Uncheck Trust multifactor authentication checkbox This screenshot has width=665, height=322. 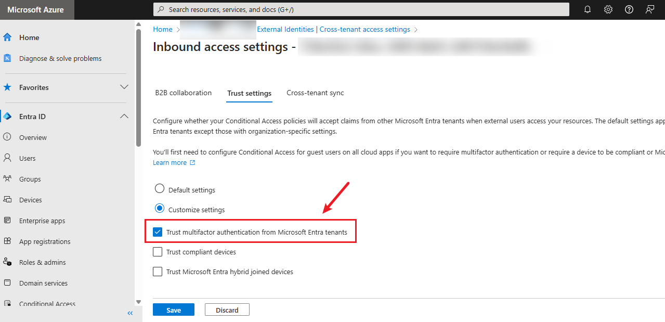[x=158, y=232]
